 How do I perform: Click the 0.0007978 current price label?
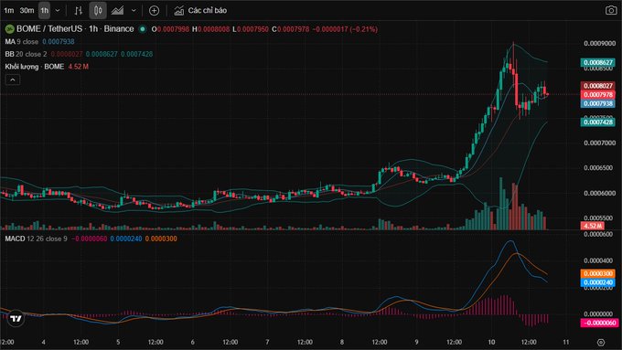(x=598, y=95)
